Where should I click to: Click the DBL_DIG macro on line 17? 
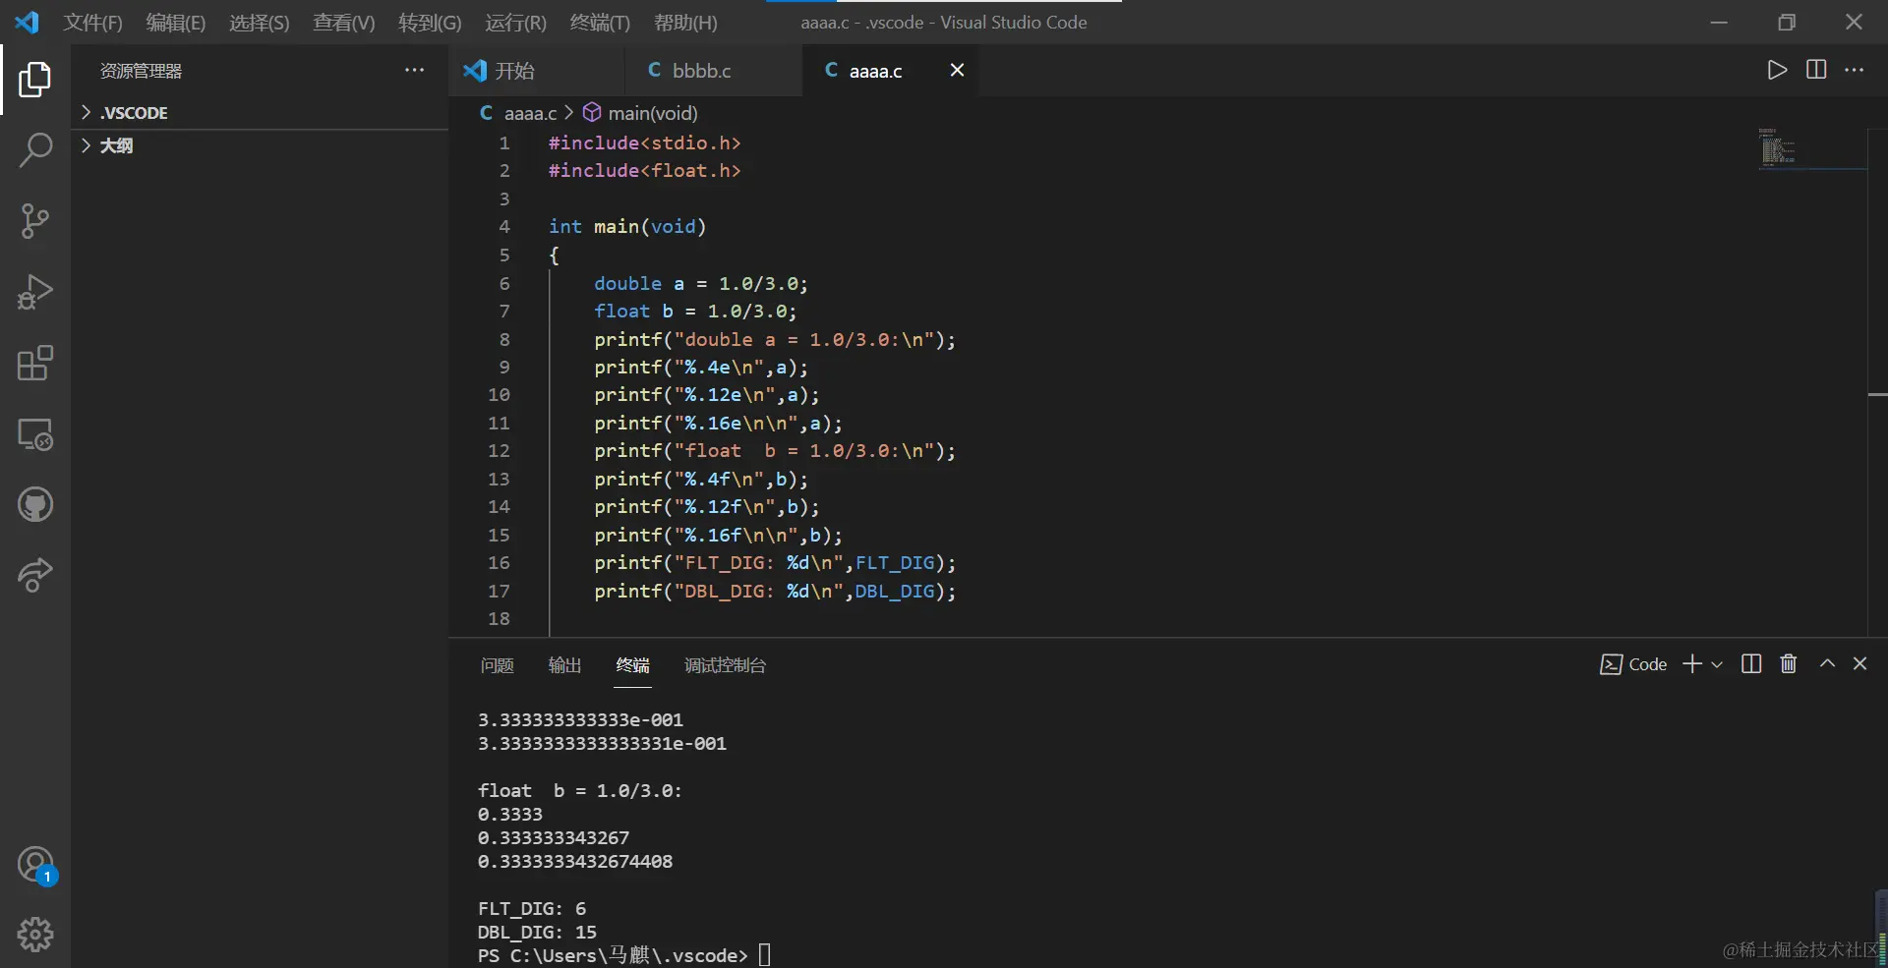(895, 592)
